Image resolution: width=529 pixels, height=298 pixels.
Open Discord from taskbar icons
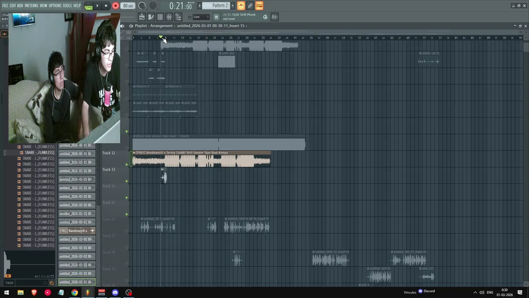click(x=115, y=293)
